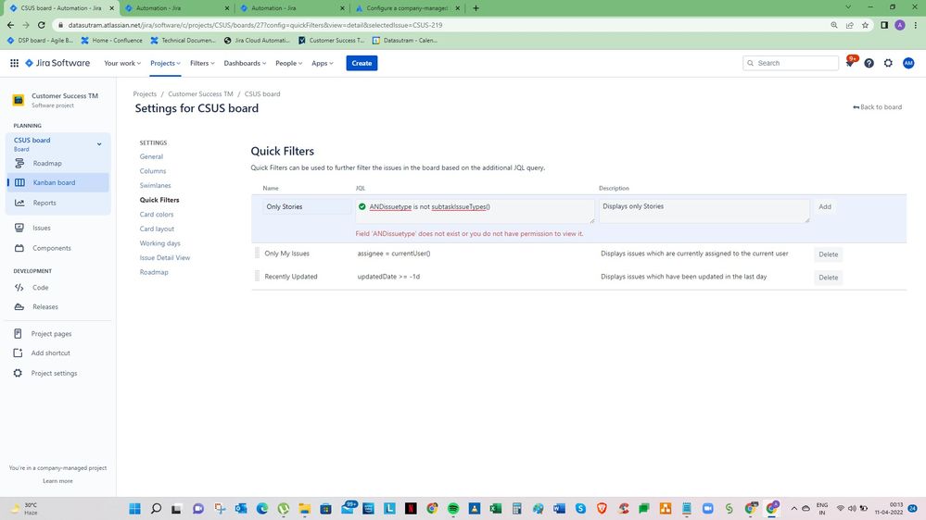Open Working days settings
Image resolution: width=926 pixels, height=520 pixels.
[160, 243]
